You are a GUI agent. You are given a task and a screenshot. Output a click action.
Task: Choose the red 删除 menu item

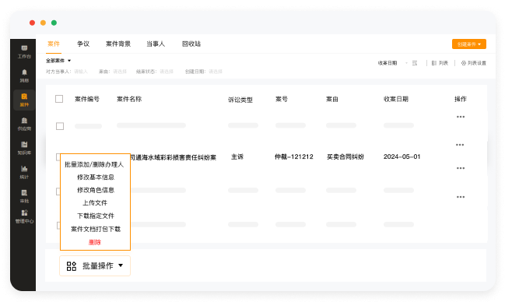tap(95, 242)
